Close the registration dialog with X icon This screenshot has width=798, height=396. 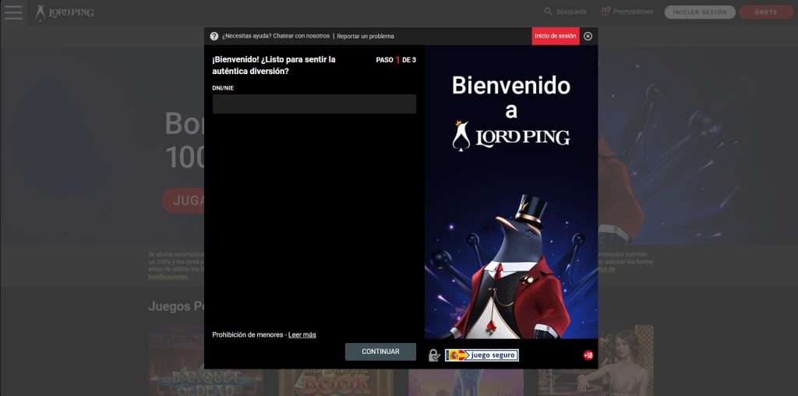click(588, 36)
